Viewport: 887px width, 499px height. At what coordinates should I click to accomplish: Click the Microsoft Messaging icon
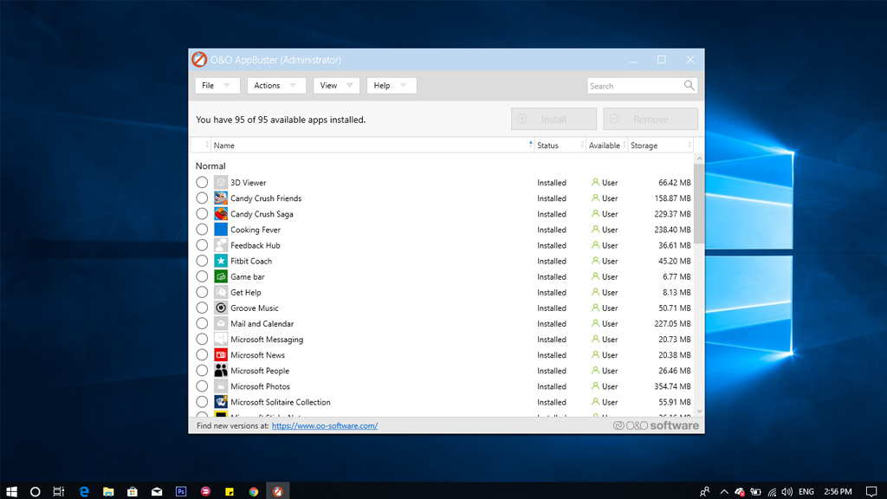221,339
